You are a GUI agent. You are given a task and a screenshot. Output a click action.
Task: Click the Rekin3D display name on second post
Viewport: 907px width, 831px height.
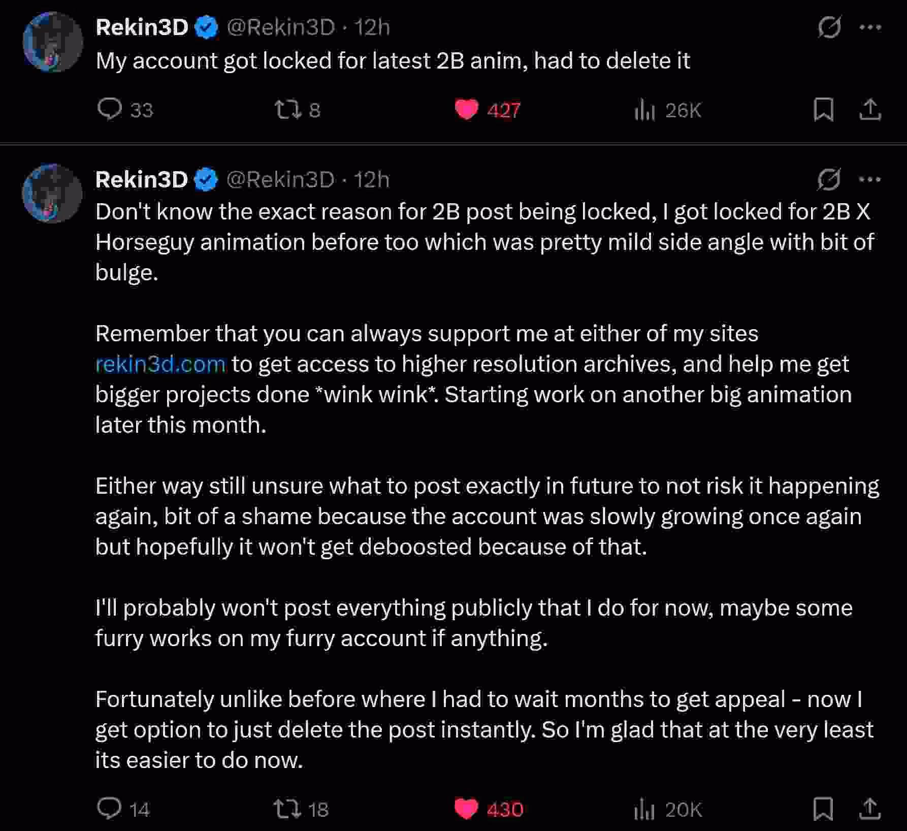[x=142, y=180]
